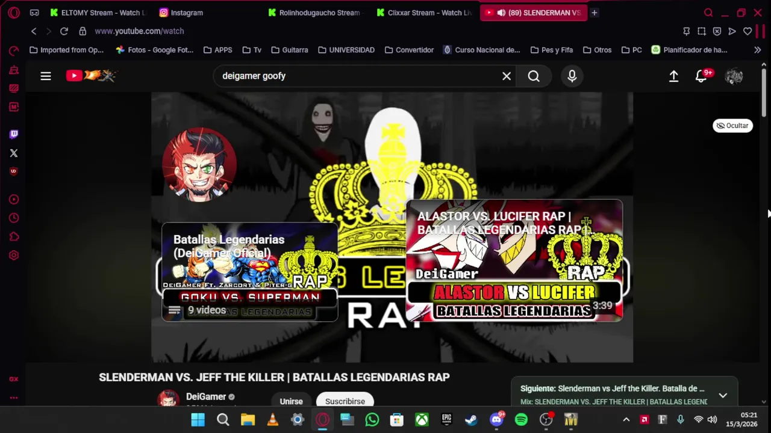Show hidden system tray icons chevron
Image resolution: width=771 pixels, height=433 pixels.
(626, 420)
